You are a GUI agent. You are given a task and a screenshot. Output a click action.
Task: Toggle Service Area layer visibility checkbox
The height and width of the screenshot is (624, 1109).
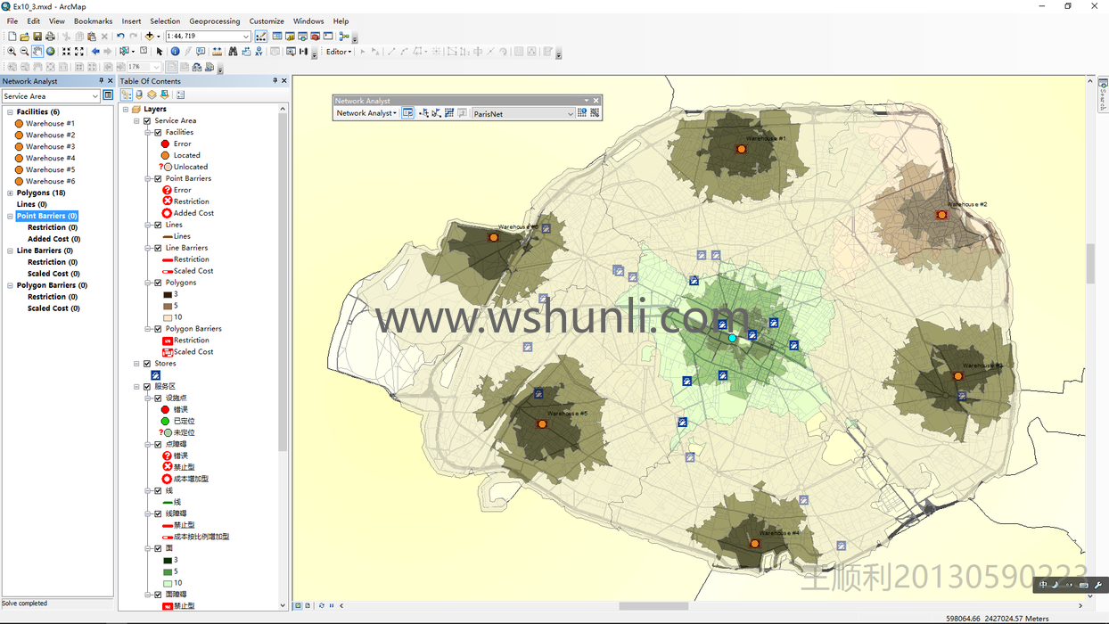tap(147, 120)
